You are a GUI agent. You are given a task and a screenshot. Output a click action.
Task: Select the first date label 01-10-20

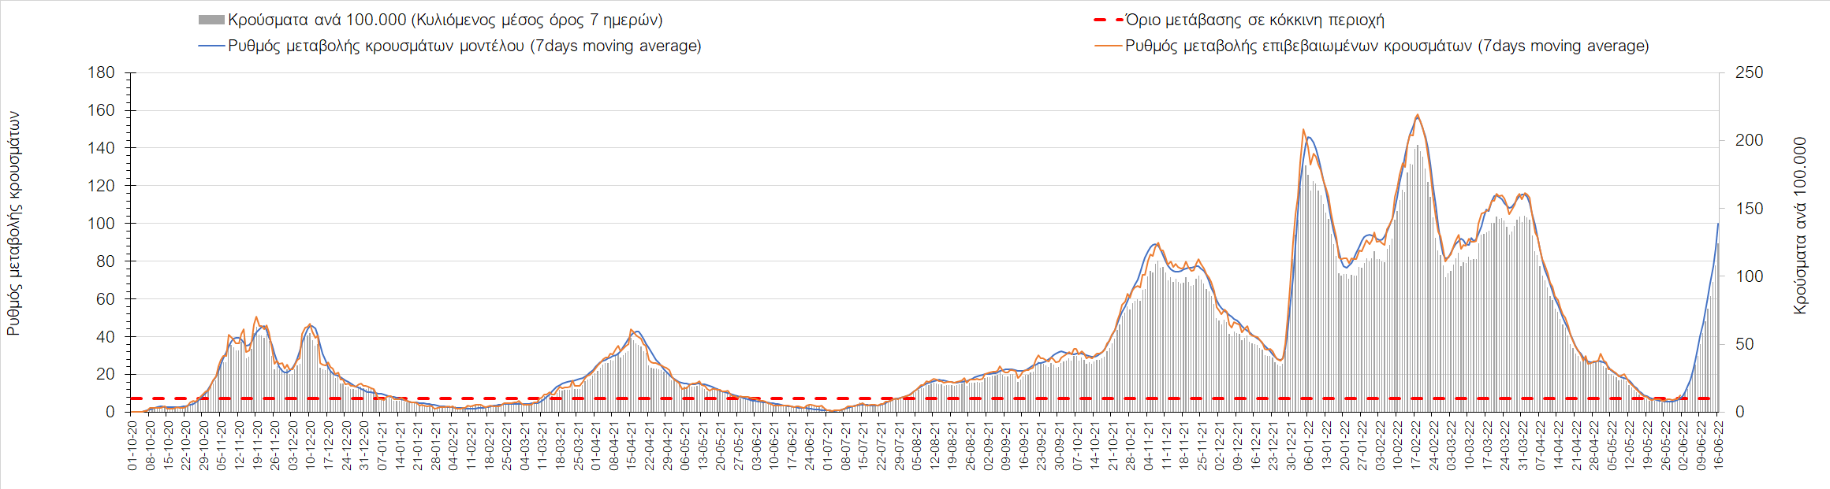point(132,446)
